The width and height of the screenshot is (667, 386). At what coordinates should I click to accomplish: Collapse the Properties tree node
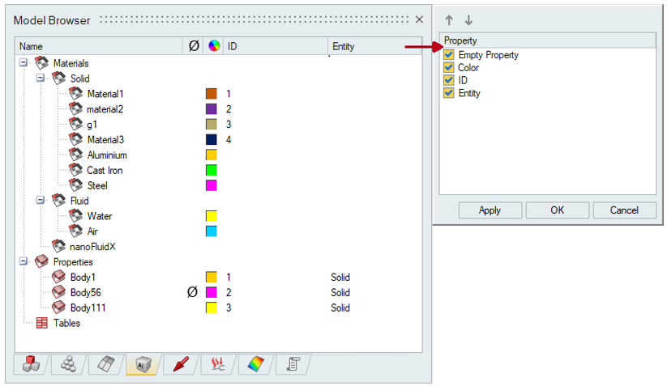pos(24,261)
